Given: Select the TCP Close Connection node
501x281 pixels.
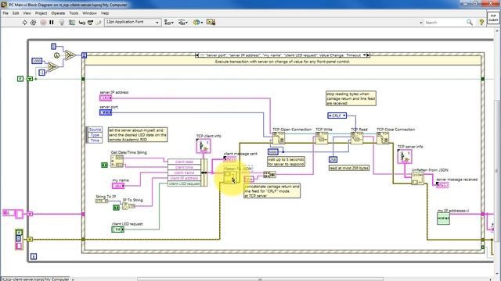Looking at the screenshot, I should coord(383,138).
